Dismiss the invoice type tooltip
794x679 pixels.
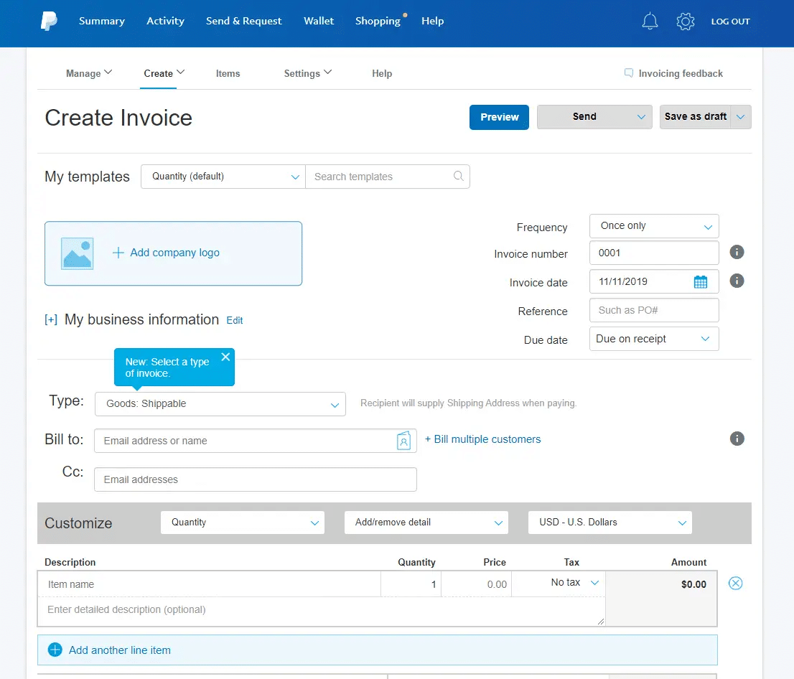pyautogui.click(x=225, y=356)
